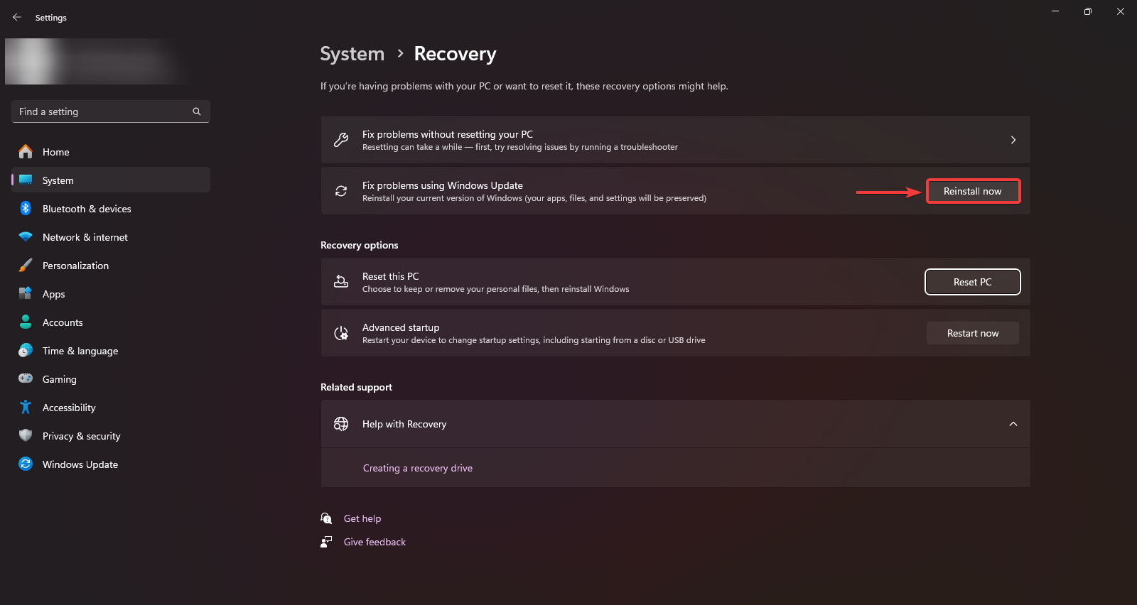Open Accessibility settings
Screen dimensions: 1137x605
111,407
